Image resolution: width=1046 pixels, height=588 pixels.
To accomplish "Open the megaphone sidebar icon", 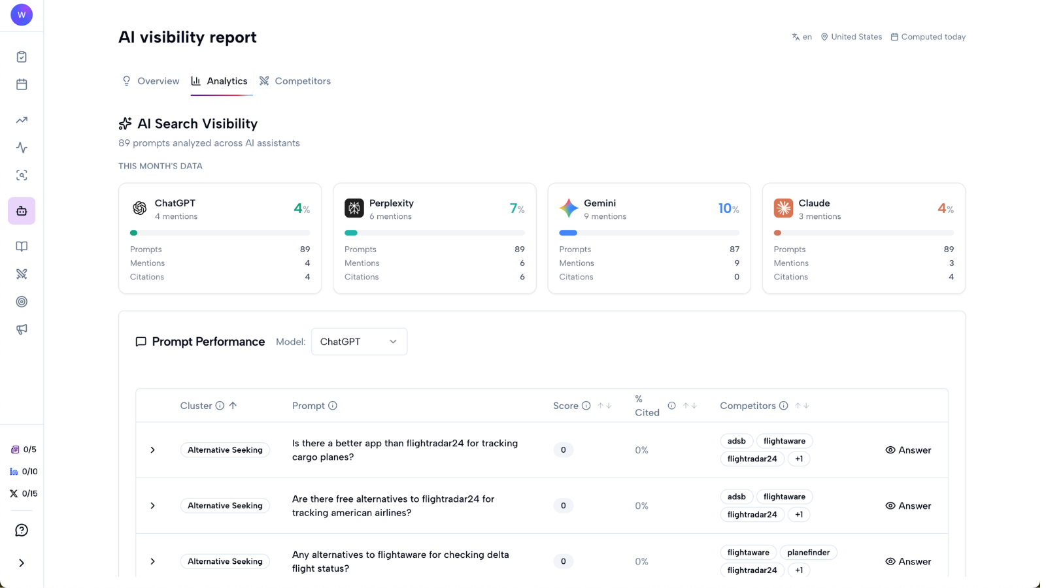I will 22,329.
